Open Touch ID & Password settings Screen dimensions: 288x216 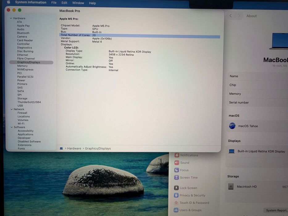click(191, 203)
